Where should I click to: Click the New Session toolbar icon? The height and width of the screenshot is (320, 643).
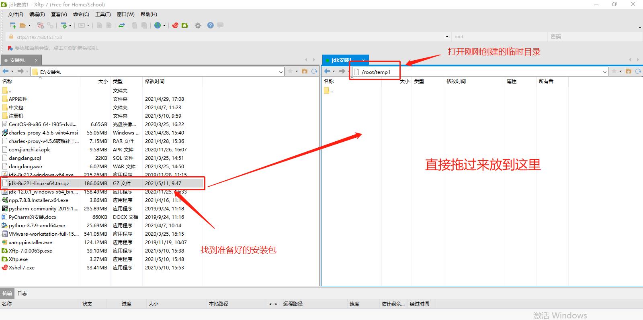click(x=13, y=25)
